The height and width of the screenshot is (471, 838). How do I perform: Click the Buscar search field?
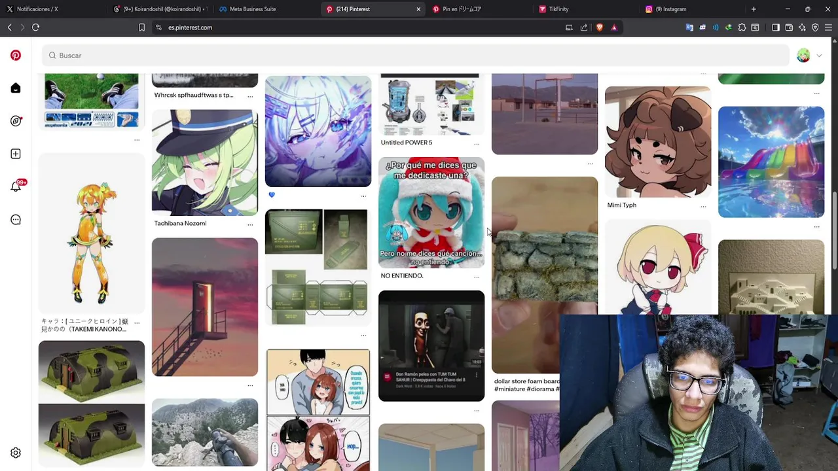[x=416, y=56]
